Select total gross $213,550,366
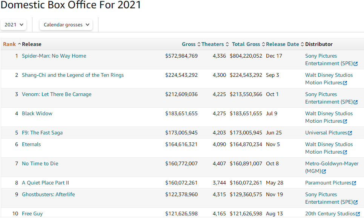 (x=246, y=94)
